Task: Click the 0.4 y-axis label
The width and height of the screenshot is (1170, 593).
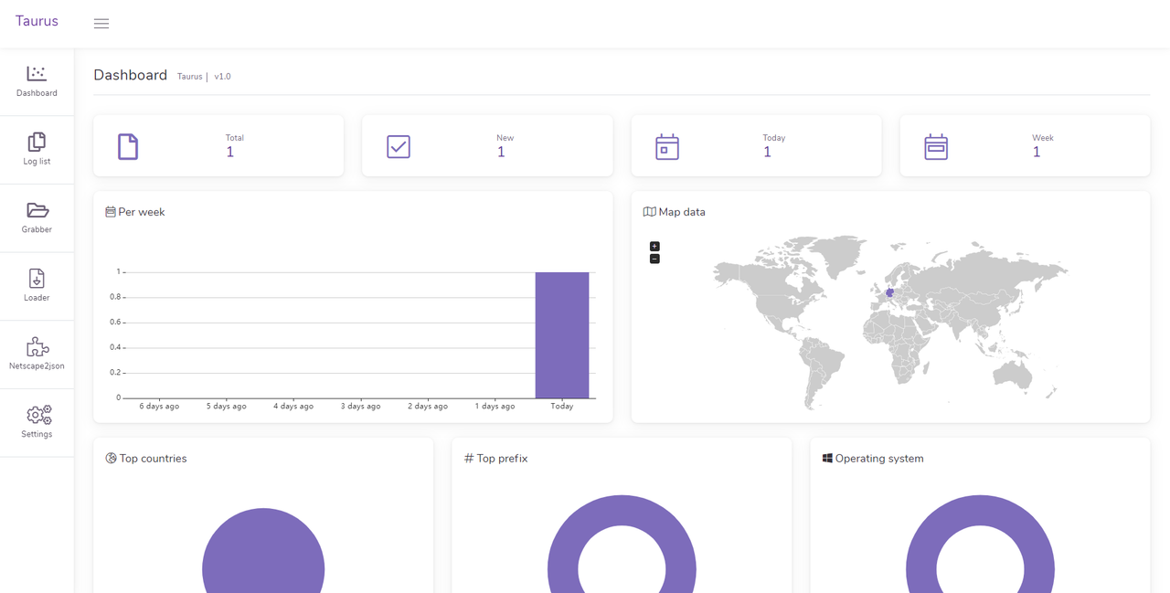Action: [x=115, y=347]
